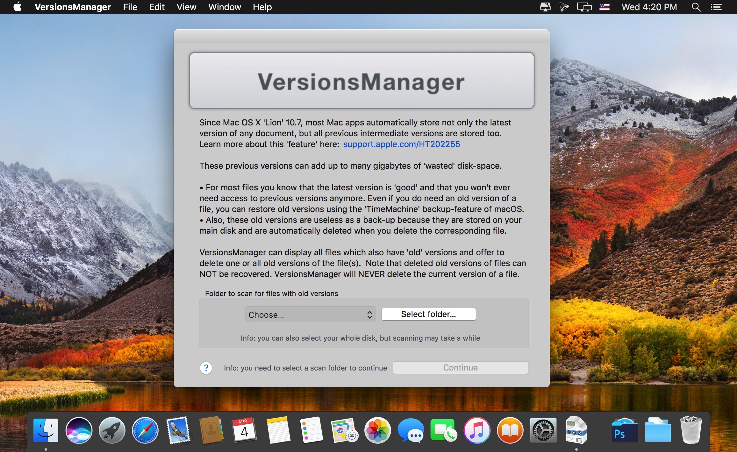This screenshot has height=452, width=737.
Task: Open the Edit menu
Action: [157, 7]
